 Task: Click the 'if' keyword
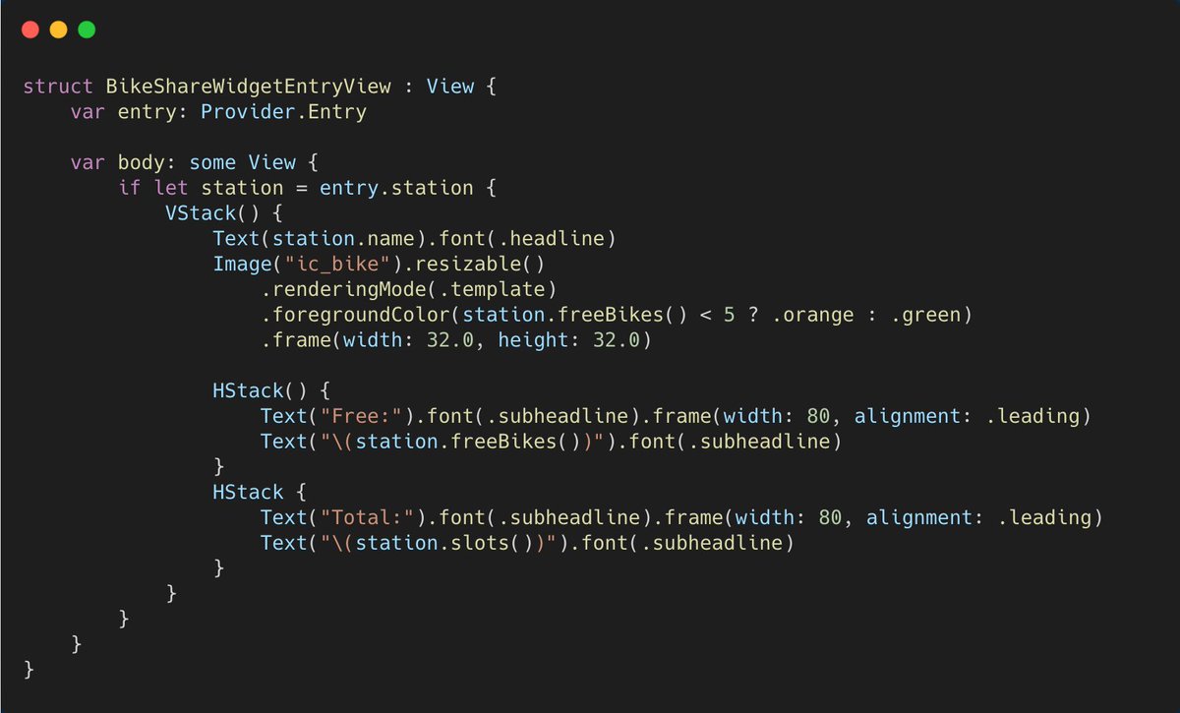130,188
